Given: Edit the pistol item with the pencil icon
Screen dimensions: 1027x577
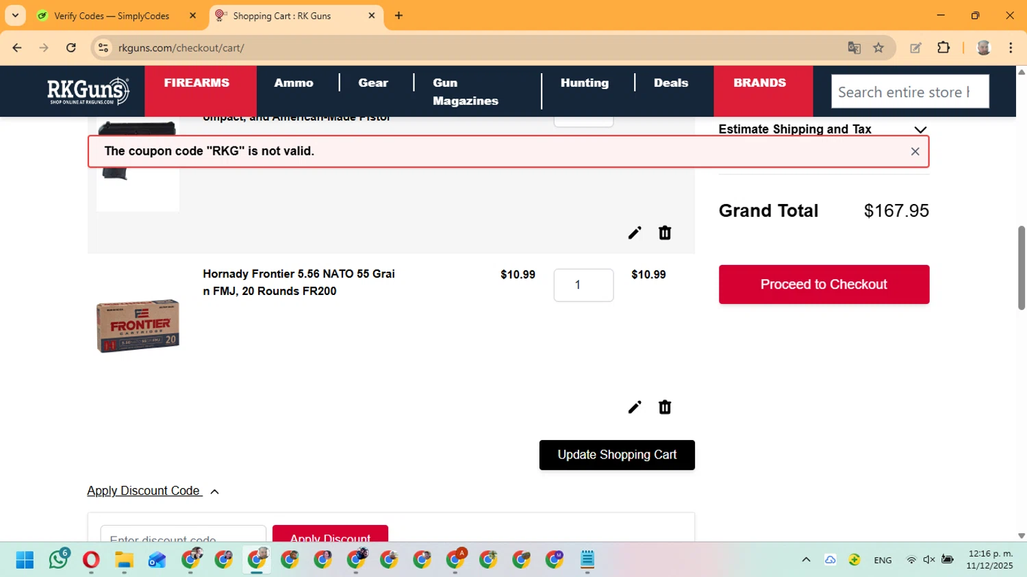Looking at the screenshot, I should [635, 233].
